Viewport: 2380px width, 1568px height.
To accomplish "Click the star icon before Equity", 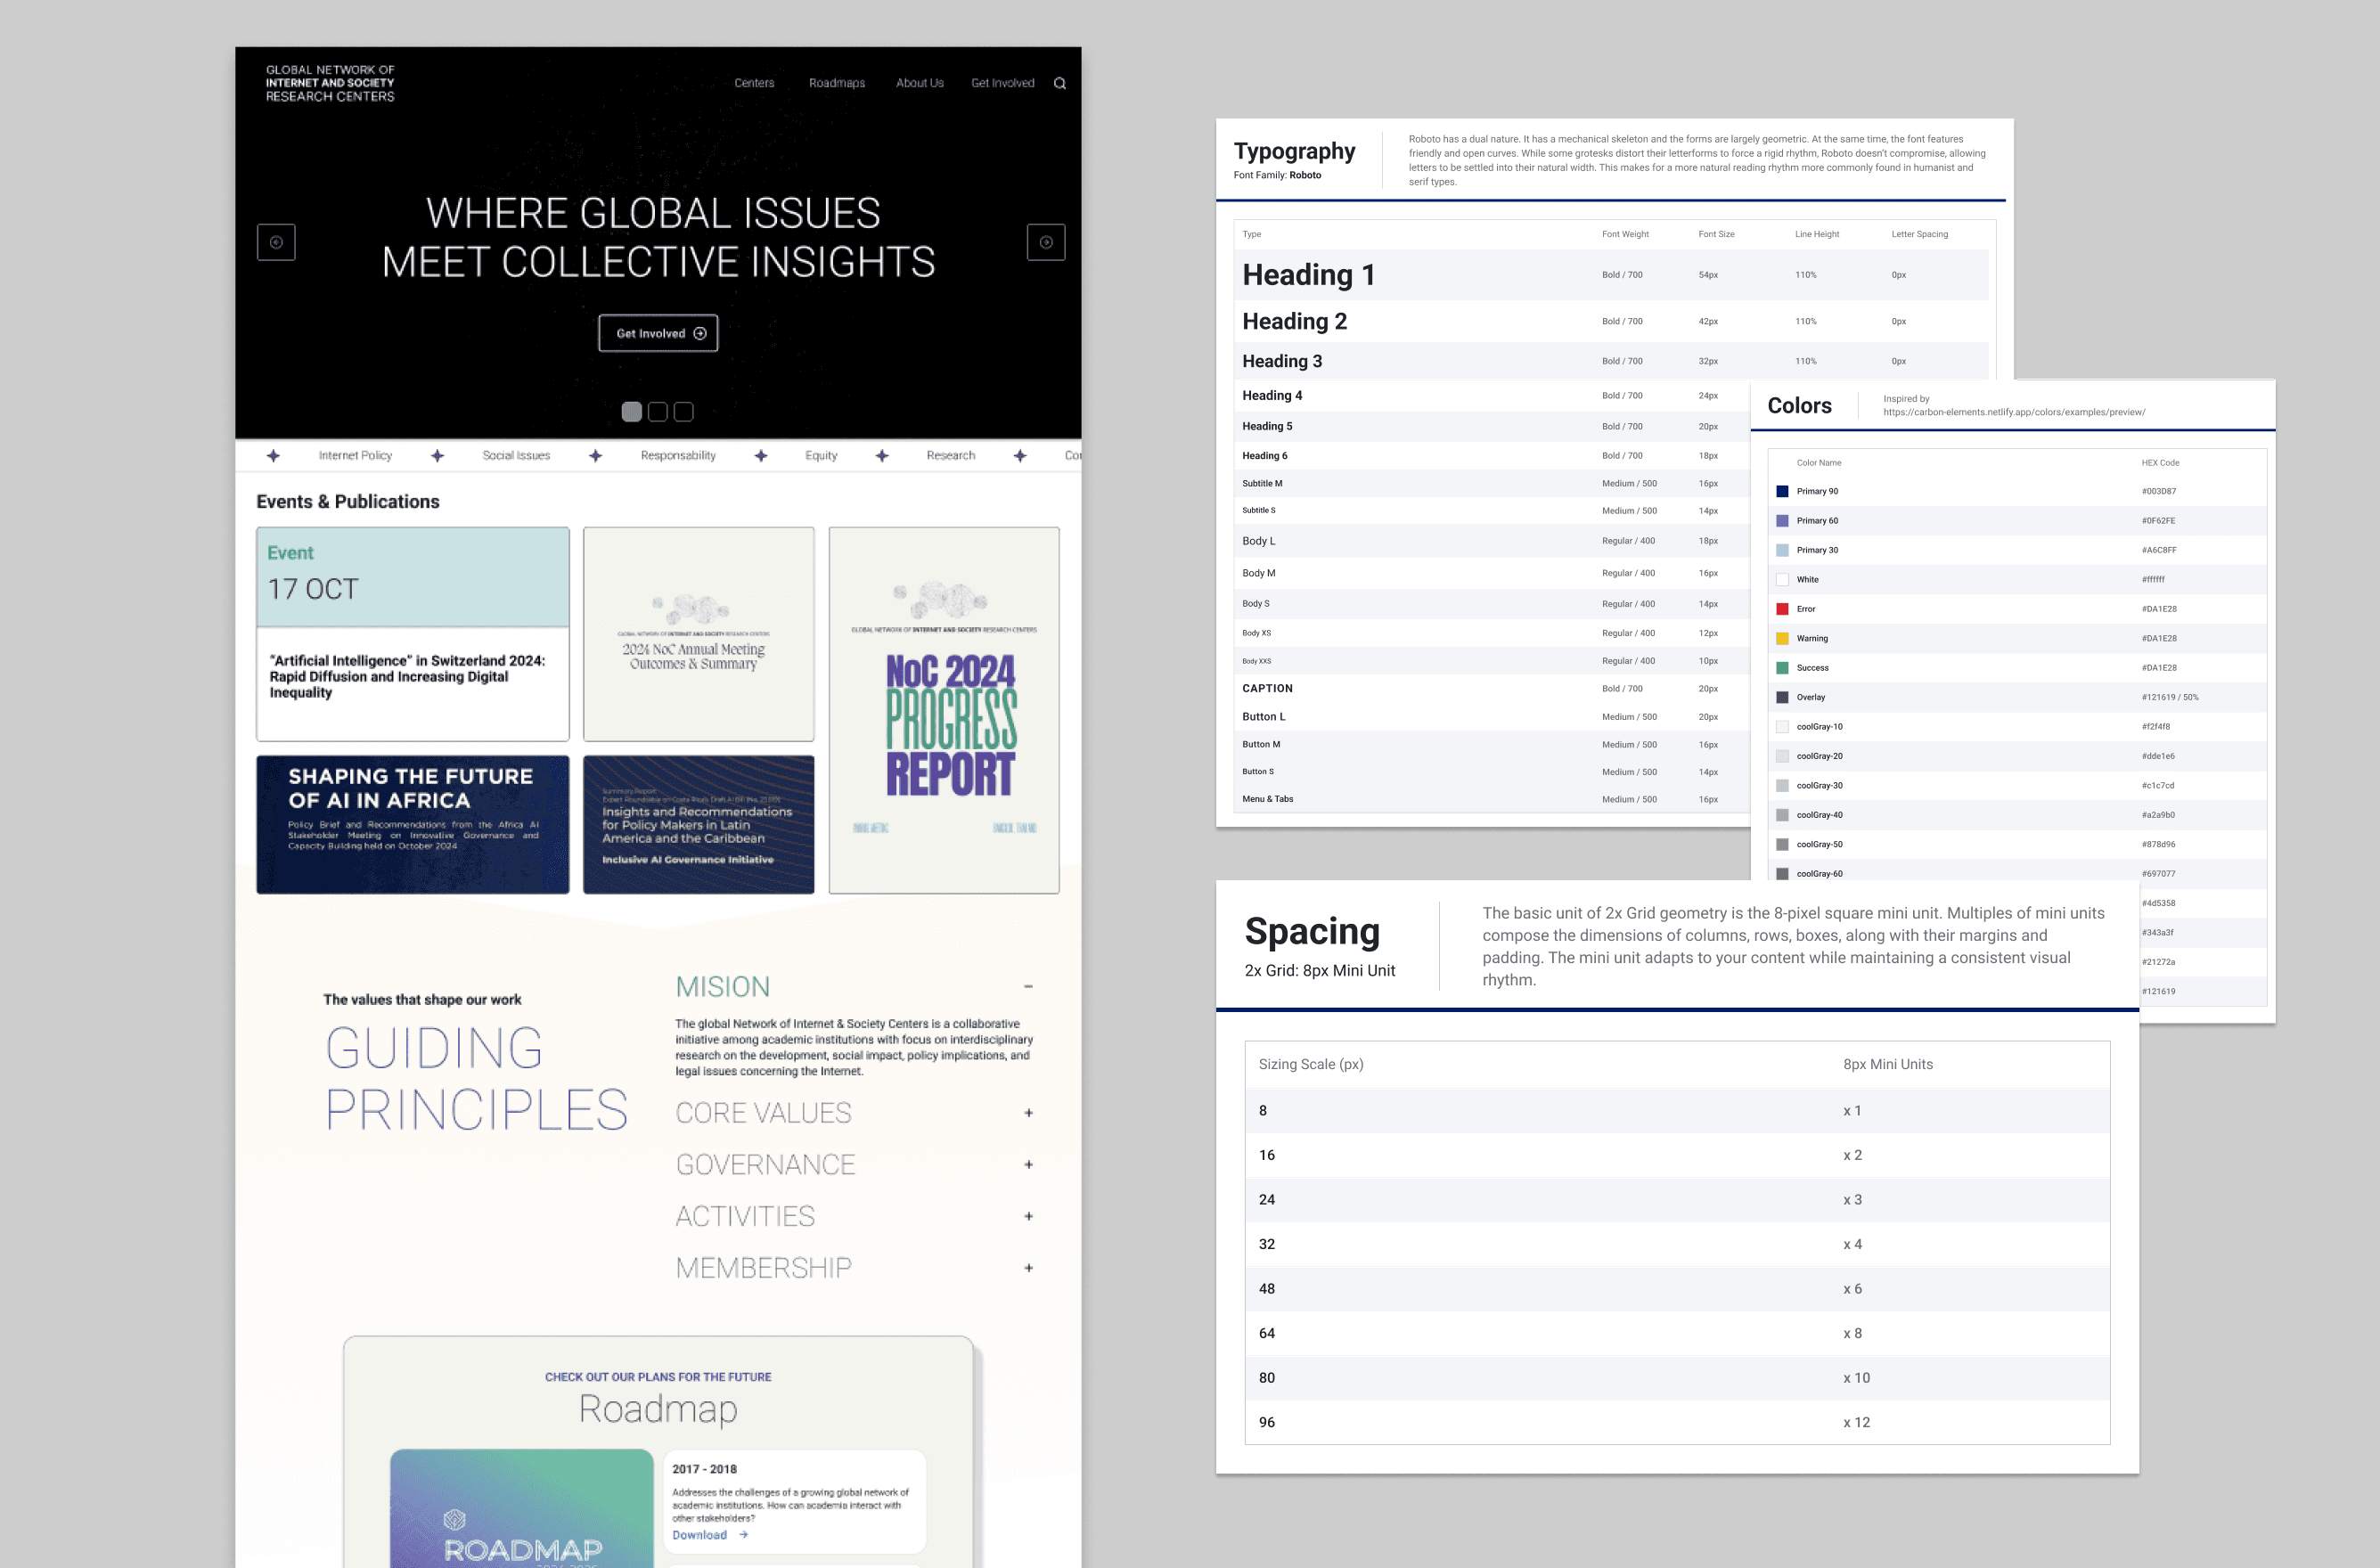I will [760, 456].
